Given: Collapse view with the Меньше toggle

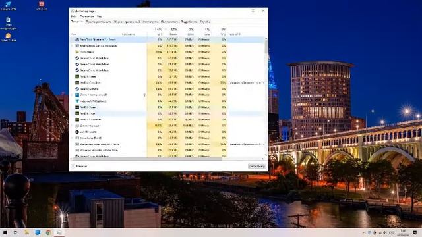Looking at the screenshot, I should (x=79, y=166).
